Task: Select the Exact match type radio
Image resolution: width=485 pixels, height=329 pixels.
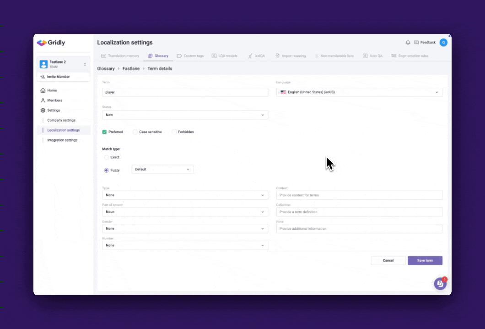Action: (x=107, y=157)
